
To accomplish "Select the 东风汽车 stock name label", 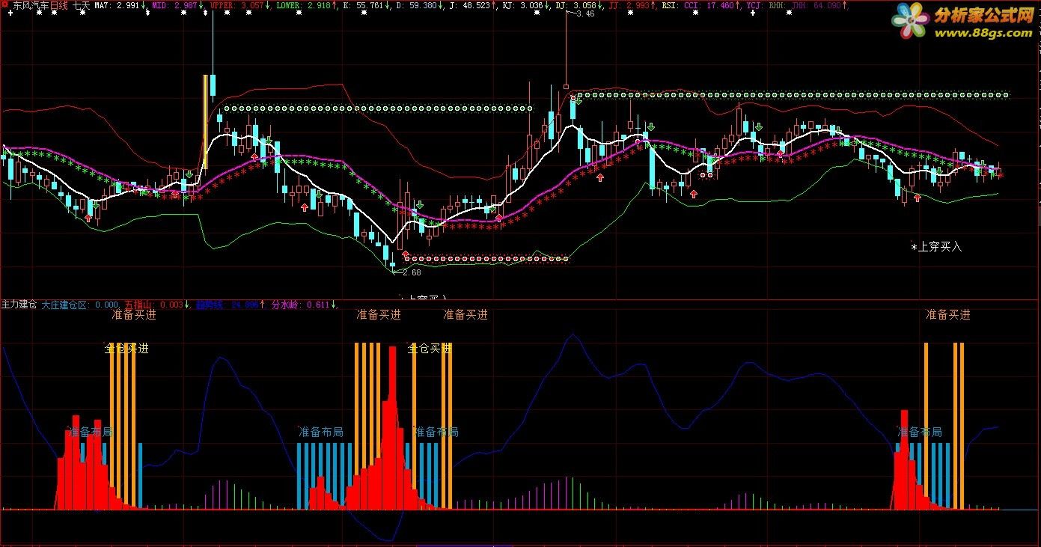I will click(x=31, y=5).
